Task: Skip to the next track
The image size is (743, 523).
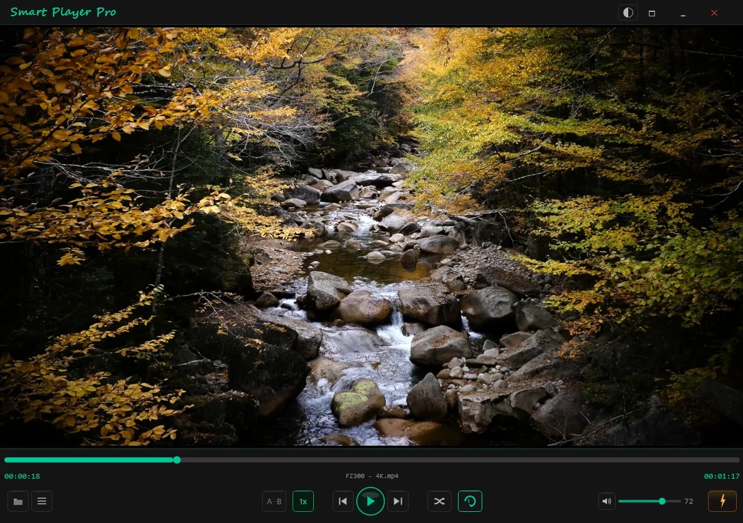Action: [x=398, y=501]
